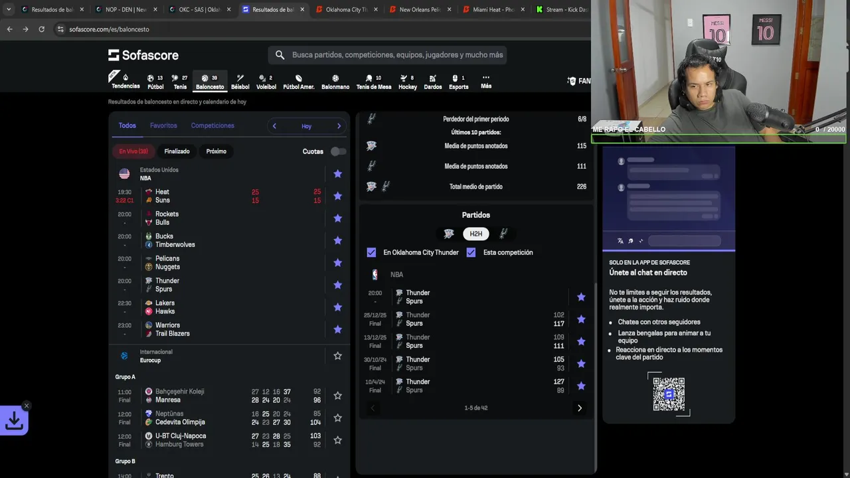Open the Dardos section

[433, 82]
